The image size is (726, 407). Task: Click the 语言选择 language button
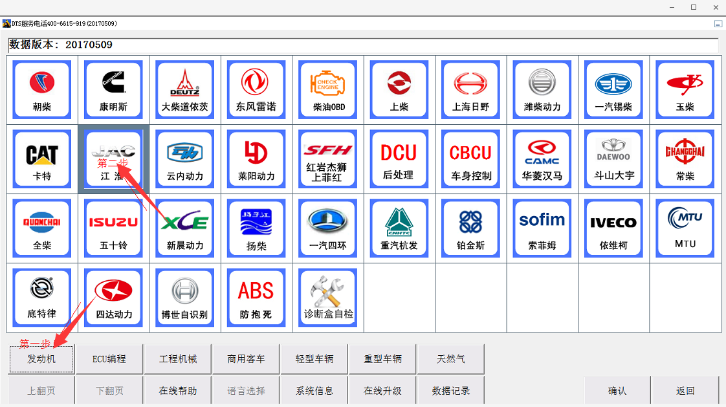pos(246,390)
